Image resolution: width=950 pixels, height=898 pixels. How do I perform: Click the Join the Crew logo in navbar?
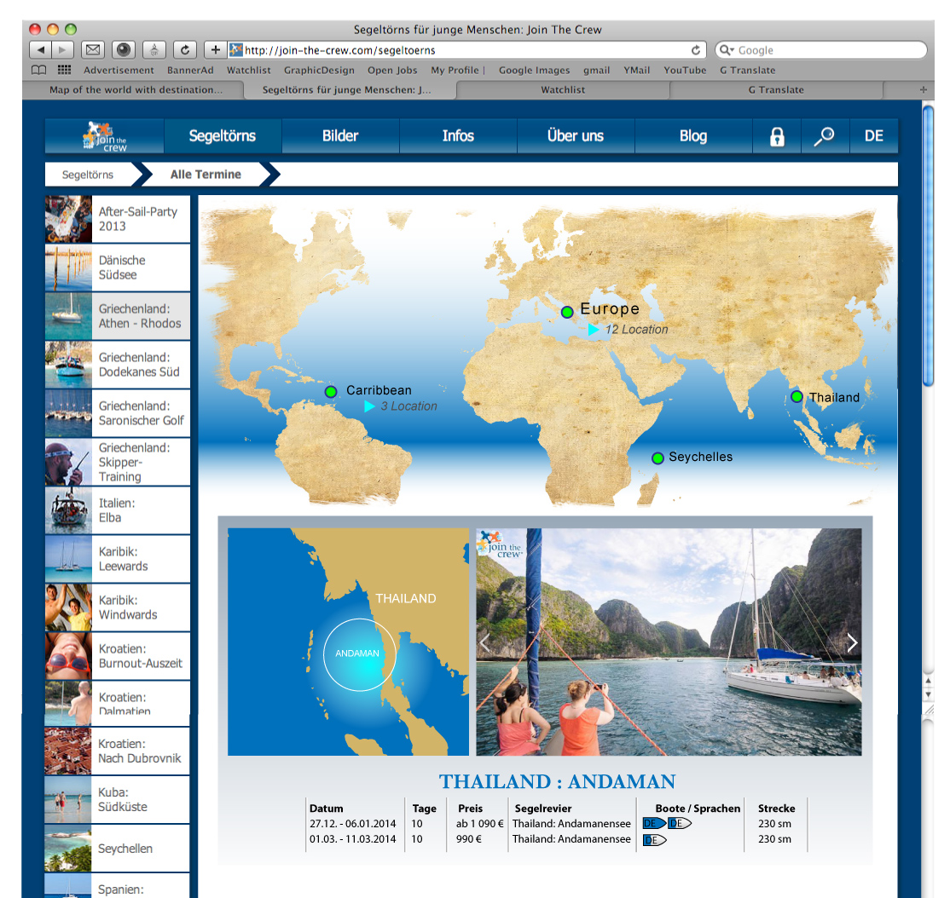click(105, 136)
